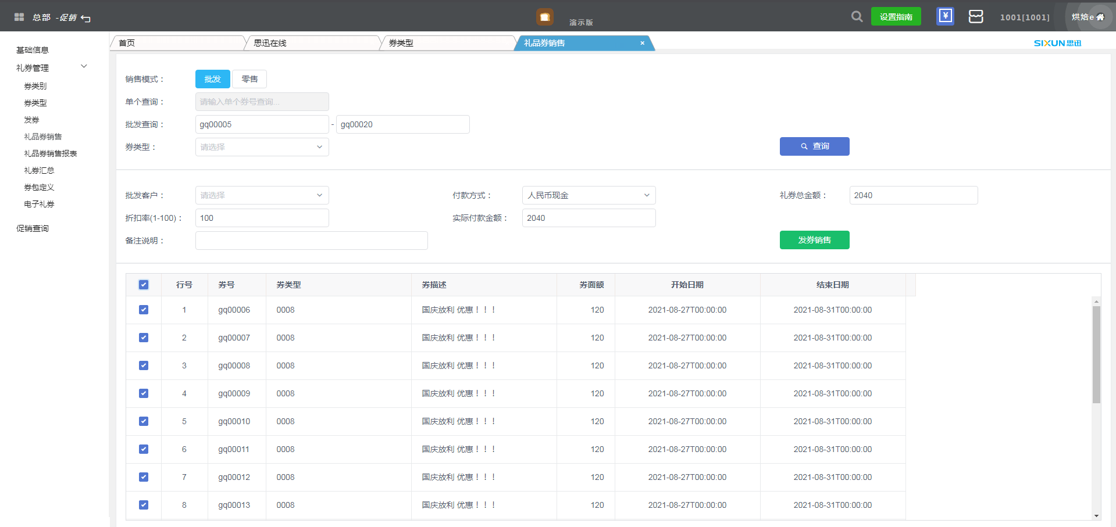Click the table scroll up arrow

[x=1096, y=301]
